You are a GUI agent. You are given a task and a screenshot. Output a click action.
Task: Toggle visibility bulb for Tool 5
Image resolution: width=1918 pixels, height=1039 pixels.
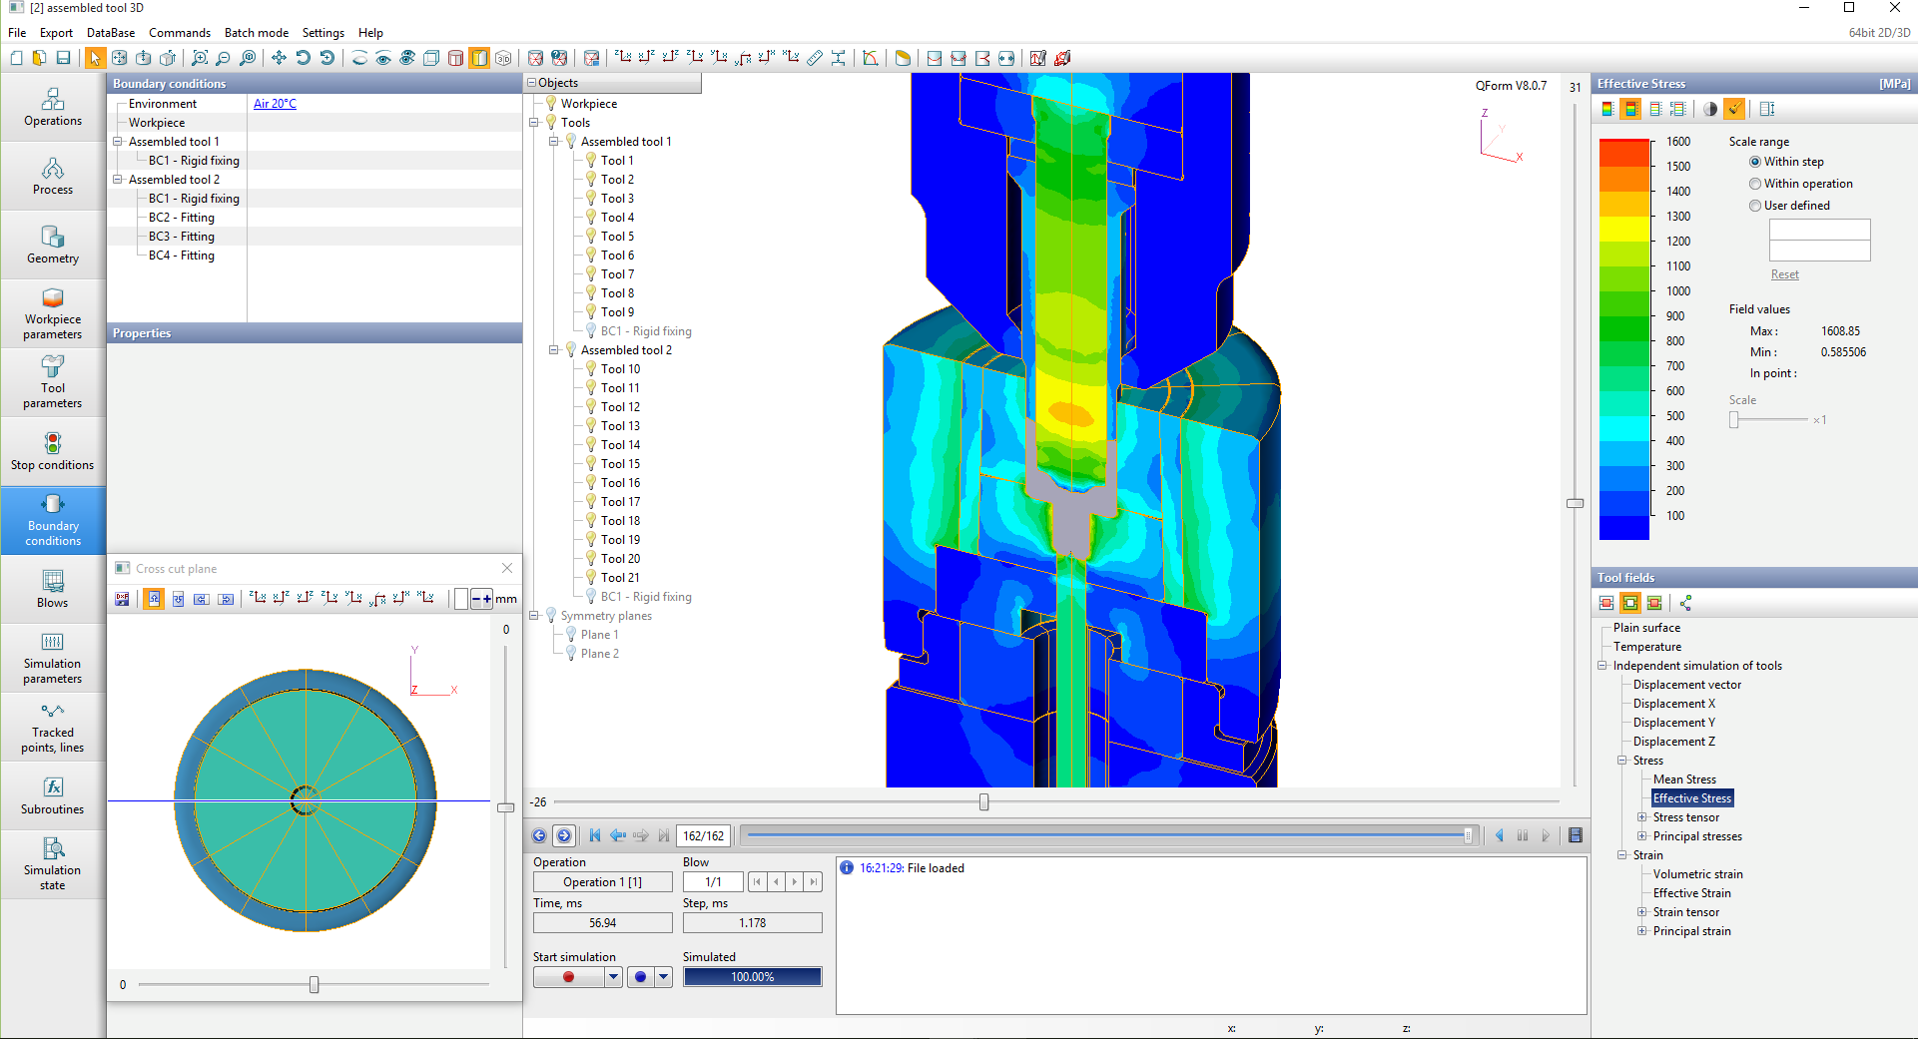(x=591, y=237)
